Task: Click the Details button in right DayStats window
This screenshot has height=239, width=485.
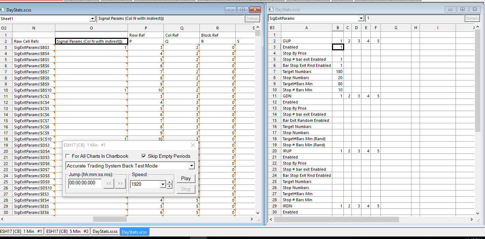Action: tap(472, 18)
